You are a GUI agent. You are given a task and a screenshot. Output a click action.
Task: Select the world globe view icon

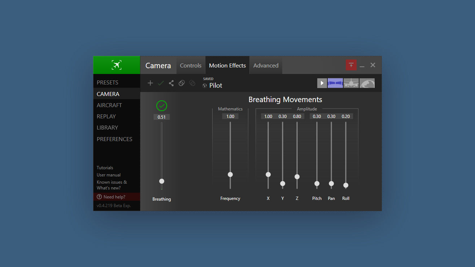367,83
